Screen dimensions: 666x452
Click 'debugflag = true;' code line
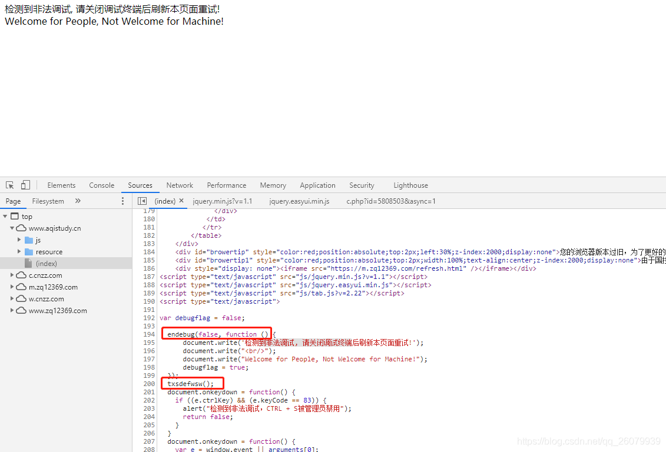tap(216, 367)
